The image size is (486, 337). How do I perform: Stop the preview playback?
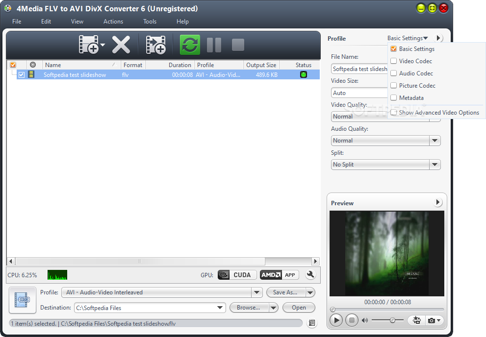(x=352, y=320)
